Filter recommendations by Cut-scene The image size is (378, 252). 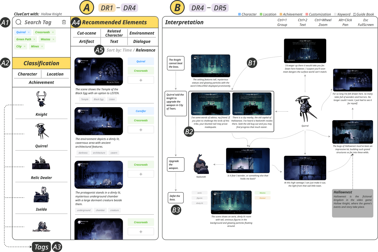(x=86, y=33)
